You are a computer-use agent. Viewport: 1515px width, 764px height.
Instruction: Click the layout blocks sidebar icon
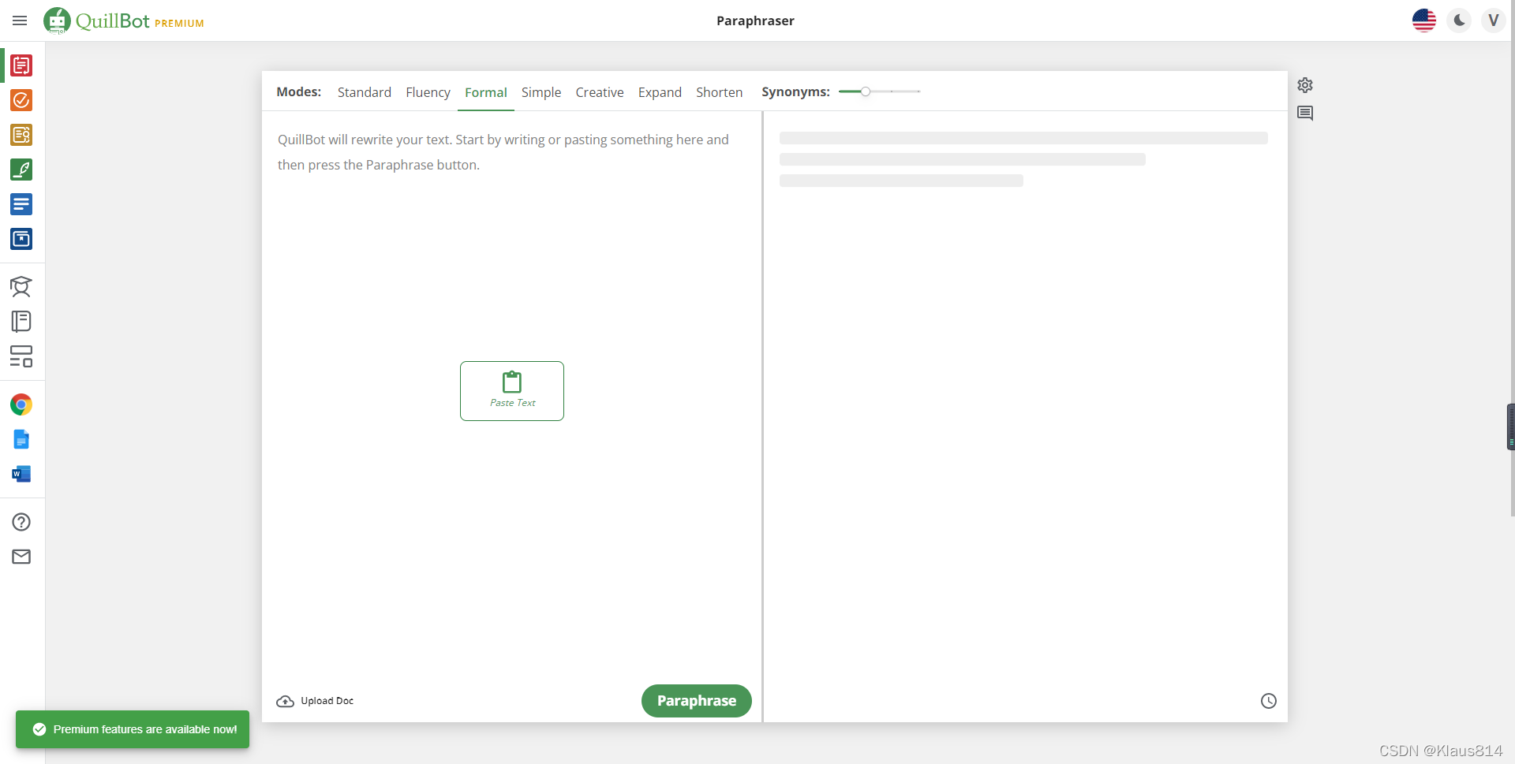click(x=21, y=356)
